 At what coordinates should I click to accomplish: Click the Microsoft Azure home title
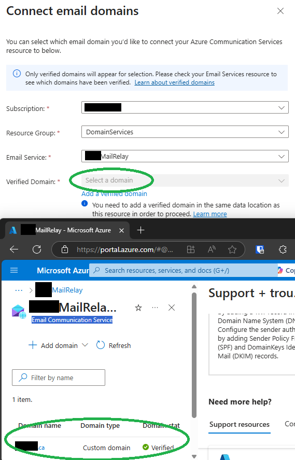[63, 271]
